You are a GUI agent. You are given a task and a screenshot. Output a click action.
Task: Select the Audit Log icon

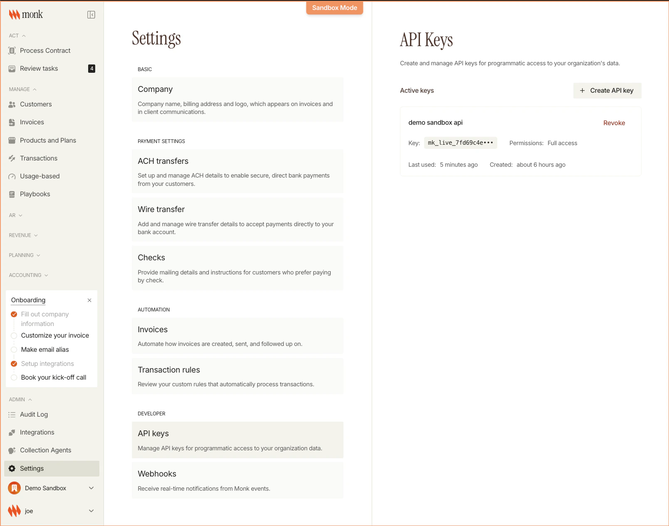pyautogui.click(x=12, y=414)
